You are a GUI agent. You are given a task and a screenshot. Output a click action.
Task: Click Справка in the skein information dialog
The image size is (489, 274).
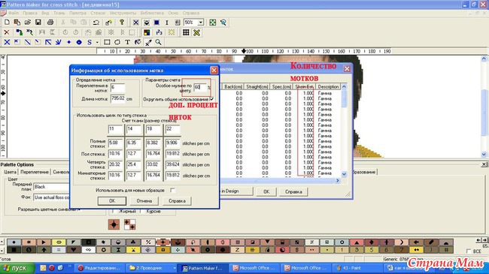(177, 201)
